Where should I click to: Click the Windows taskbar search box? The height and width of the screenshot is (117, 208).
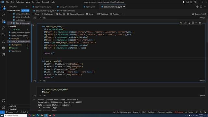pyautogui.click(x=16, y=115)
